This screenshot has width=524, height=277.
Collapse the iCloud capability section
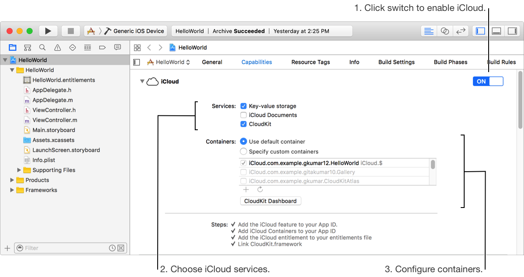click(142, 81)
